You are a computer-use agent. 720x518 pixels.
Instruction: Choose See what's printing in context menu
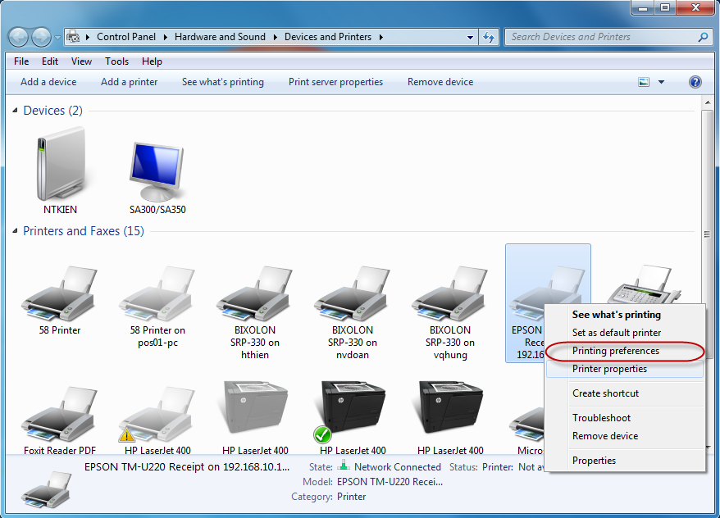(625, 315)
